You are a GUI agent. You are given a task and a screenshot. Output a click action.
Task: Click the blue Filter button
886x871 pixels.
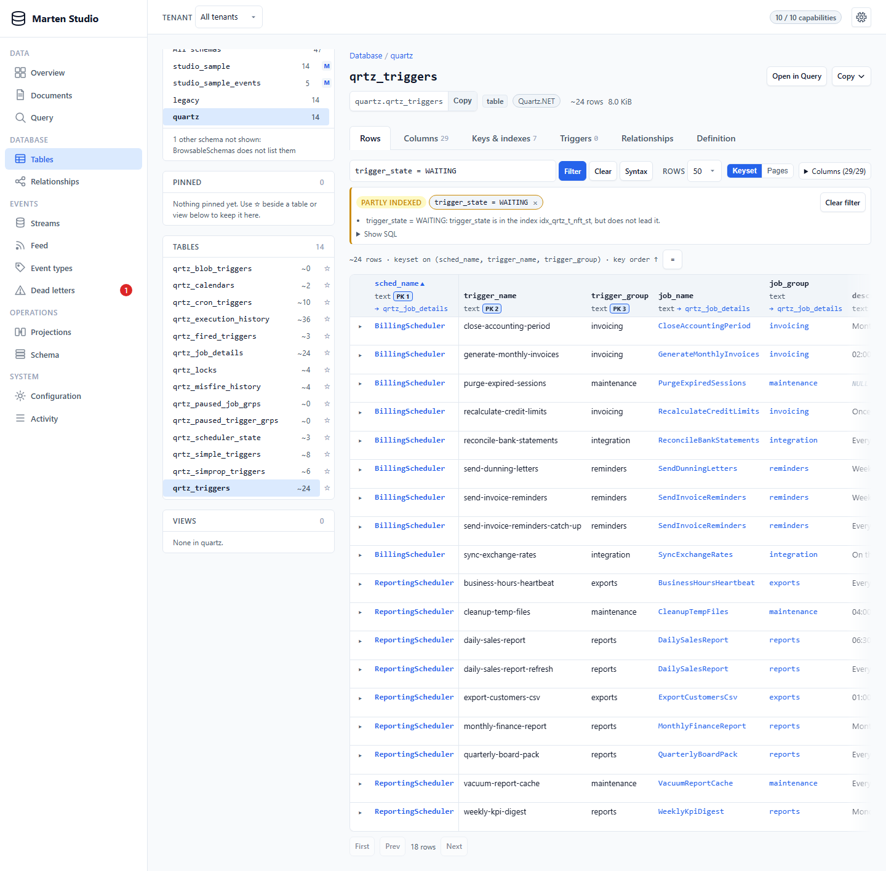click(x=572, y=171)
